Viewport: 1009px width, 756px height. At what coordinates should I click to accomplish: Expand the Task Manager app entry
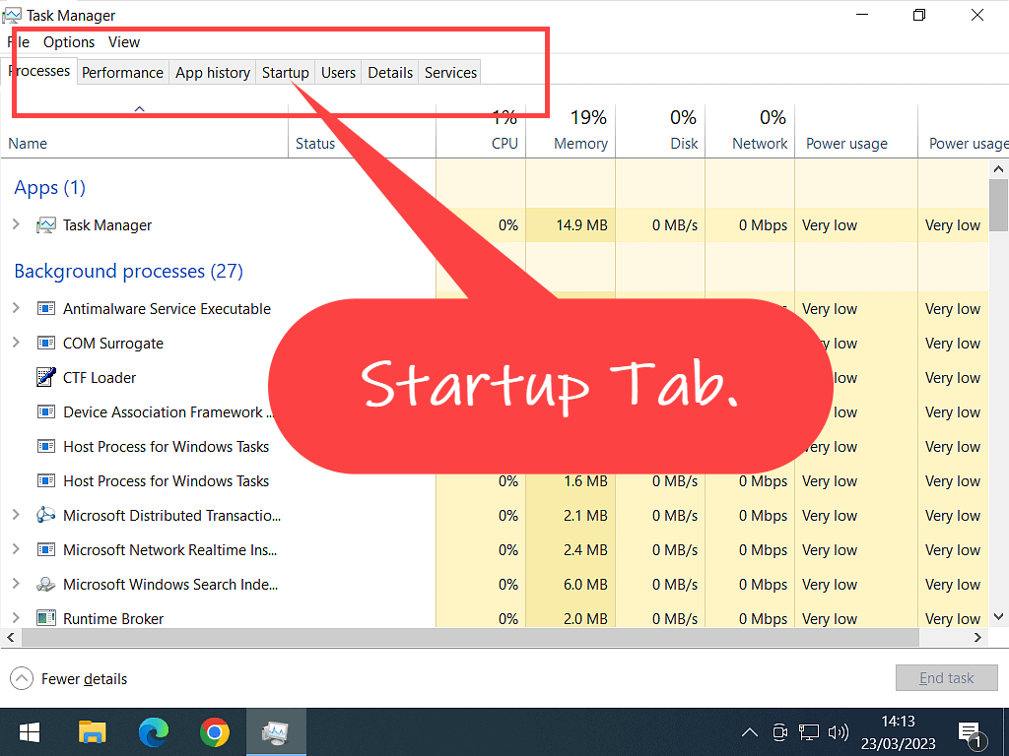pyautogui.click(x=16, y=225)
